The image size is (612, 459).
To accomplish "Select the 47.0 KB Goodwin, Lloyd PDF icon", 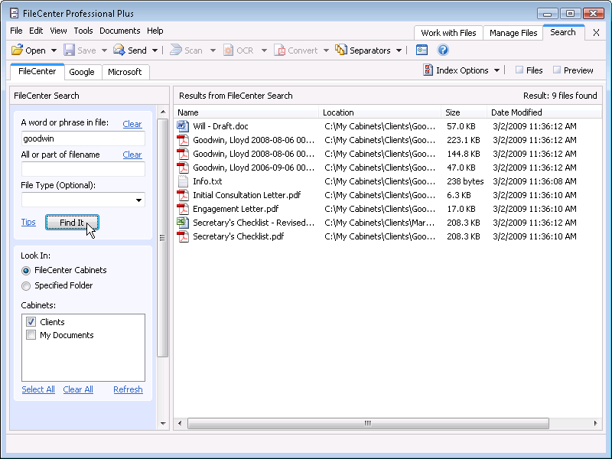I will pyautogui.click(x=183, y=168).
